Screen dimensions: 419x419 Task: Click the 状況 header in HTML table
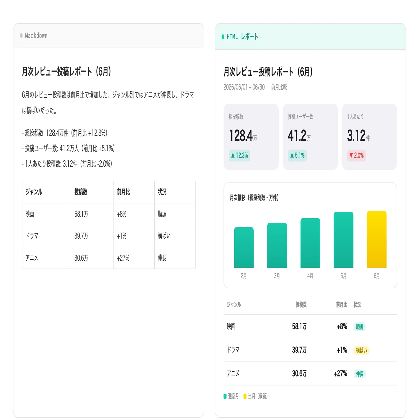pyautogui.click(x=357, y=305)
